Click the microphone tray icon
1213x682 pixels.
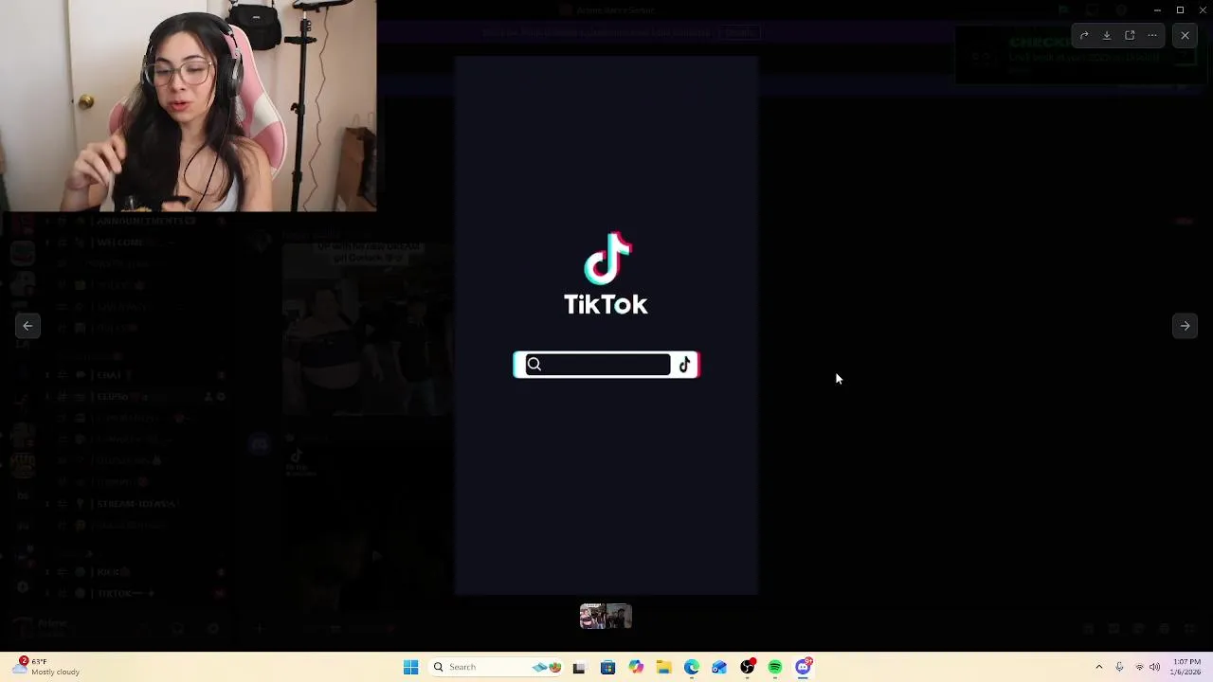[1119, 667]
